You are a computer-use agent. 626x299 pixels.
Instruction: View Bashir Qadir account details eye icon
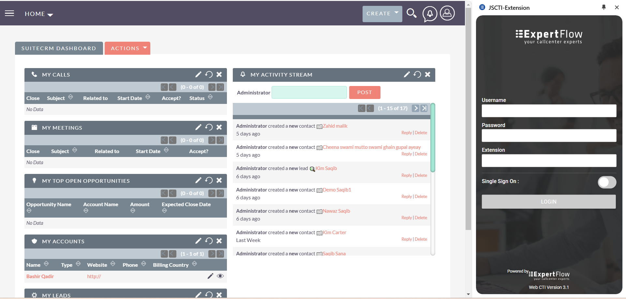[x=220, y=276]
